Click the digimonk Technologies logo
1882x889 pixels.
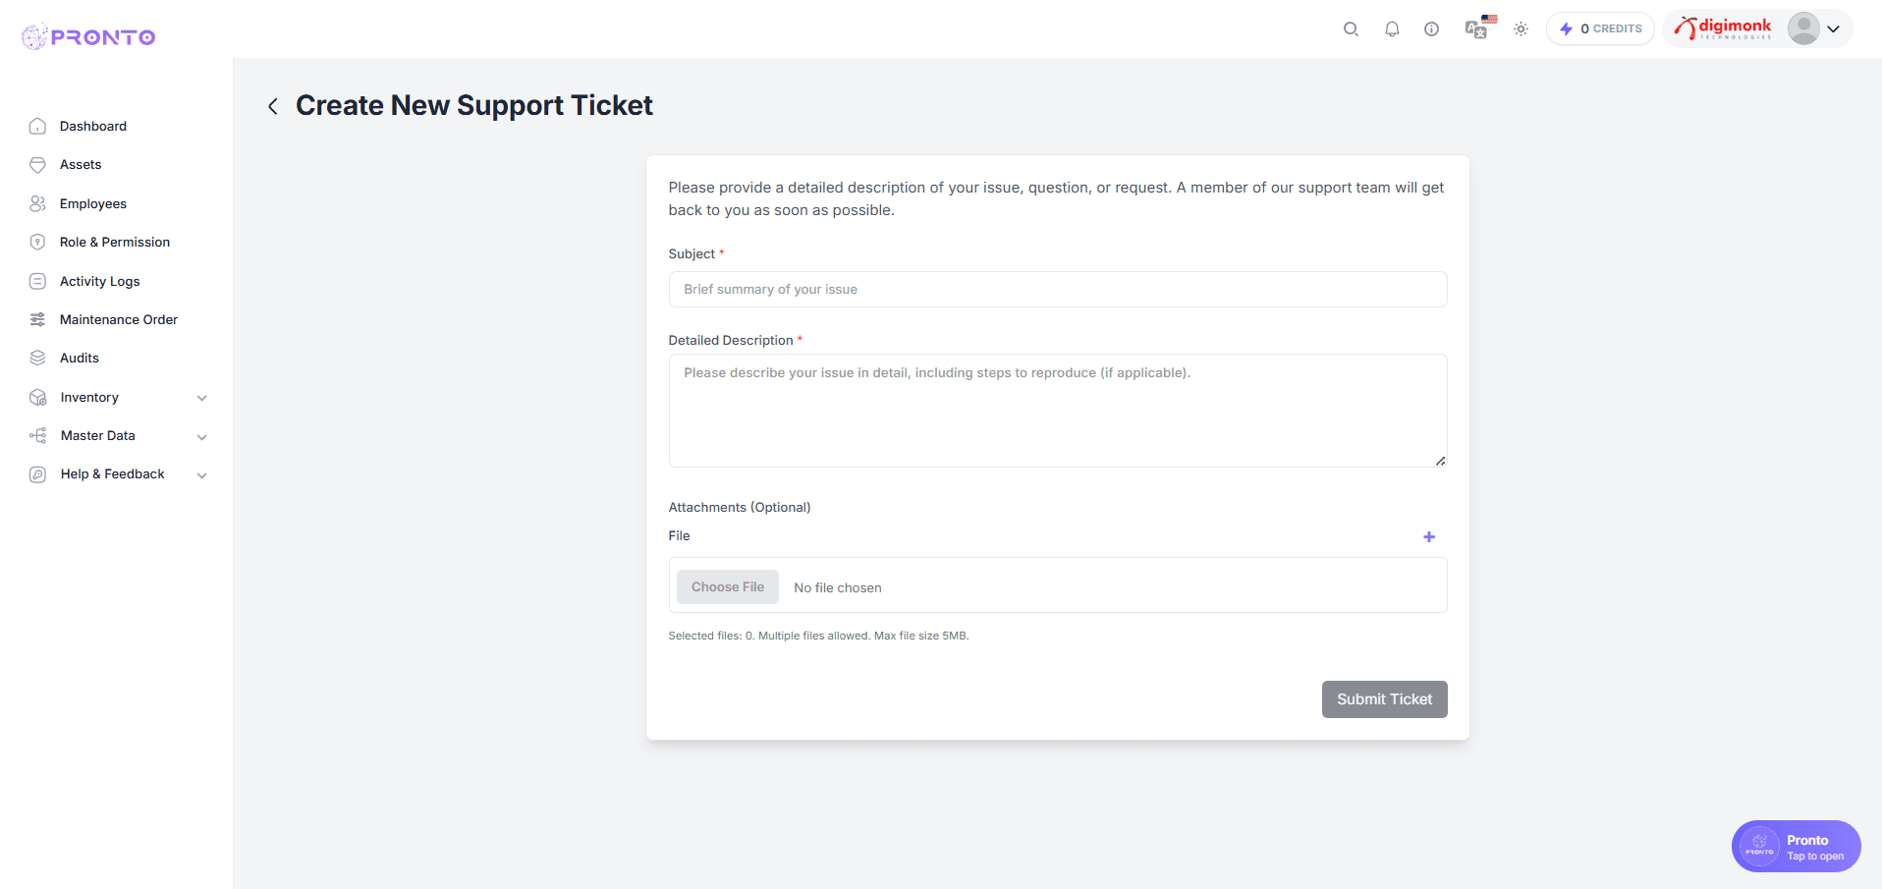pyautogui.click(x=1722, y=28)
